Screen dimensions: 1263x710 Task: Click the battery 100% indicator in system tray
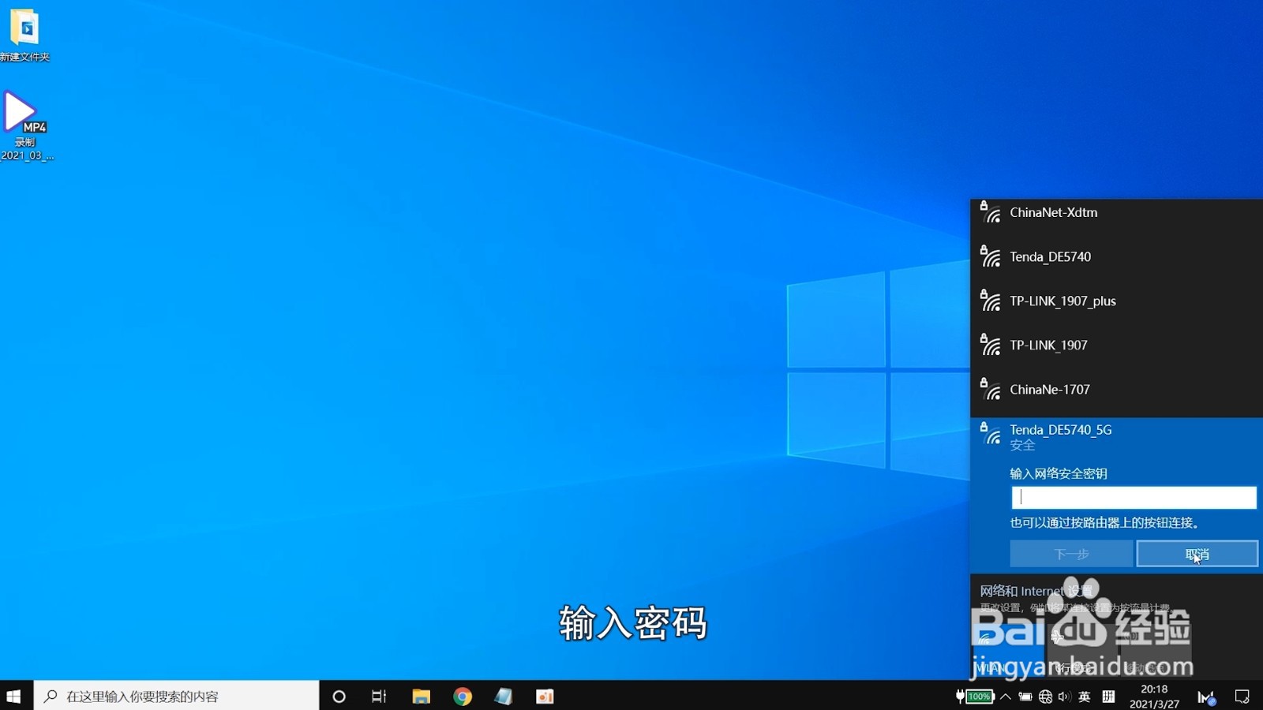point(976,696)
